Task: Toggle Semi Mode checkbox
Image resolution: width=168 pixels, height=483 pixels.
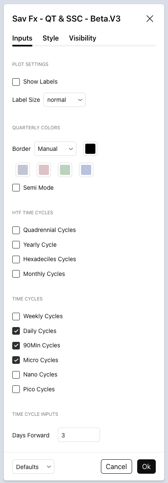Action: [16, 188]
